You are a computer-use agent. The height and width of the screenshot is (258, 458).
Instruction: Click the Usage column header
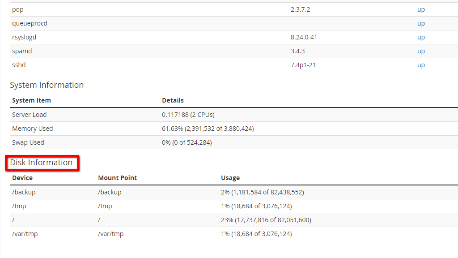[230, 178]
